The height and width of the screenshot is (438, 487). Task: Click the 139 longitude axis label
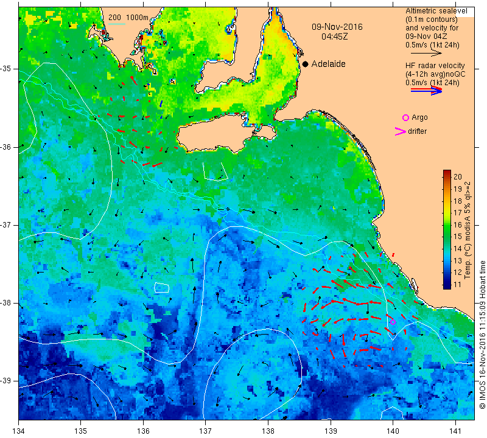[x=331, y=431]
